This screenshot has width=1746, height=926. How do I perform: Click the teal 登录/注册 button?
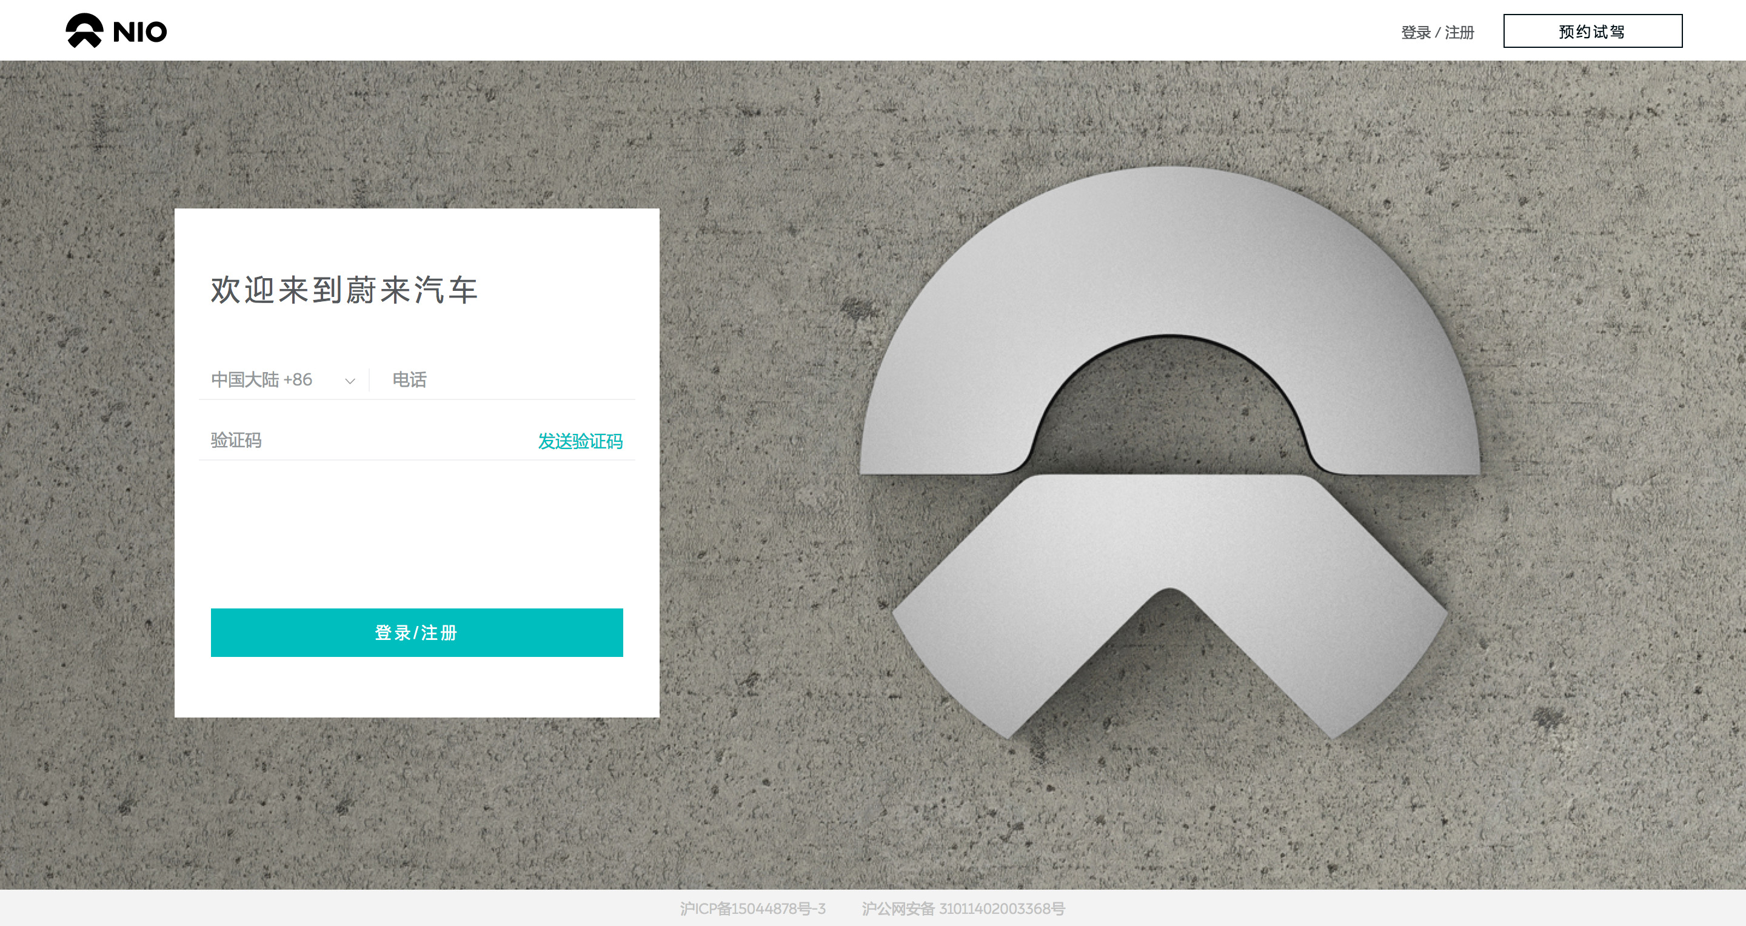tap(417, 632)
